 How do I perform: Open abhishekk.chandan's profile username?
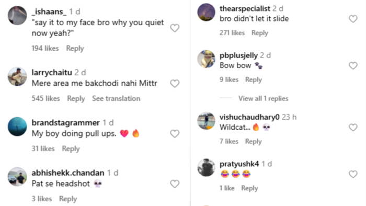68,173
